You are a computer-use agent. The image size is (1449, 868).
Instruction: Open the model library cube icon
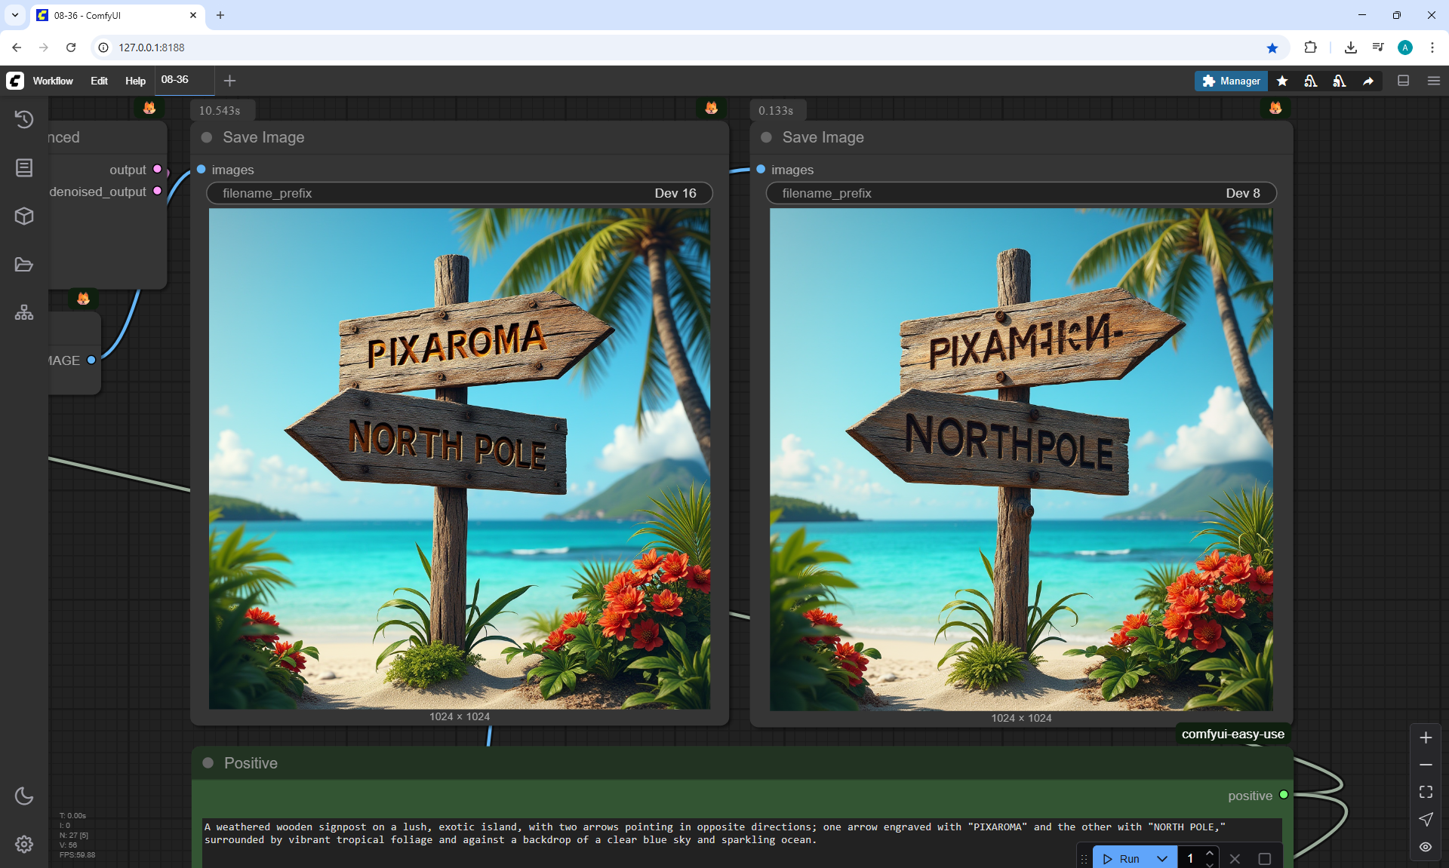pos(24,216)
